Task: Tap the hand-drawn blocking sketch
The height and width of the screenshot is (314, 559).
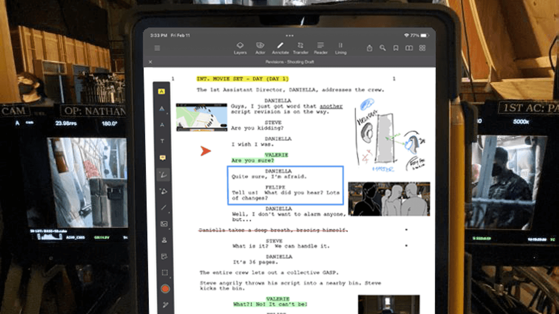Action: pyautogui.click(x=390, y=135)
